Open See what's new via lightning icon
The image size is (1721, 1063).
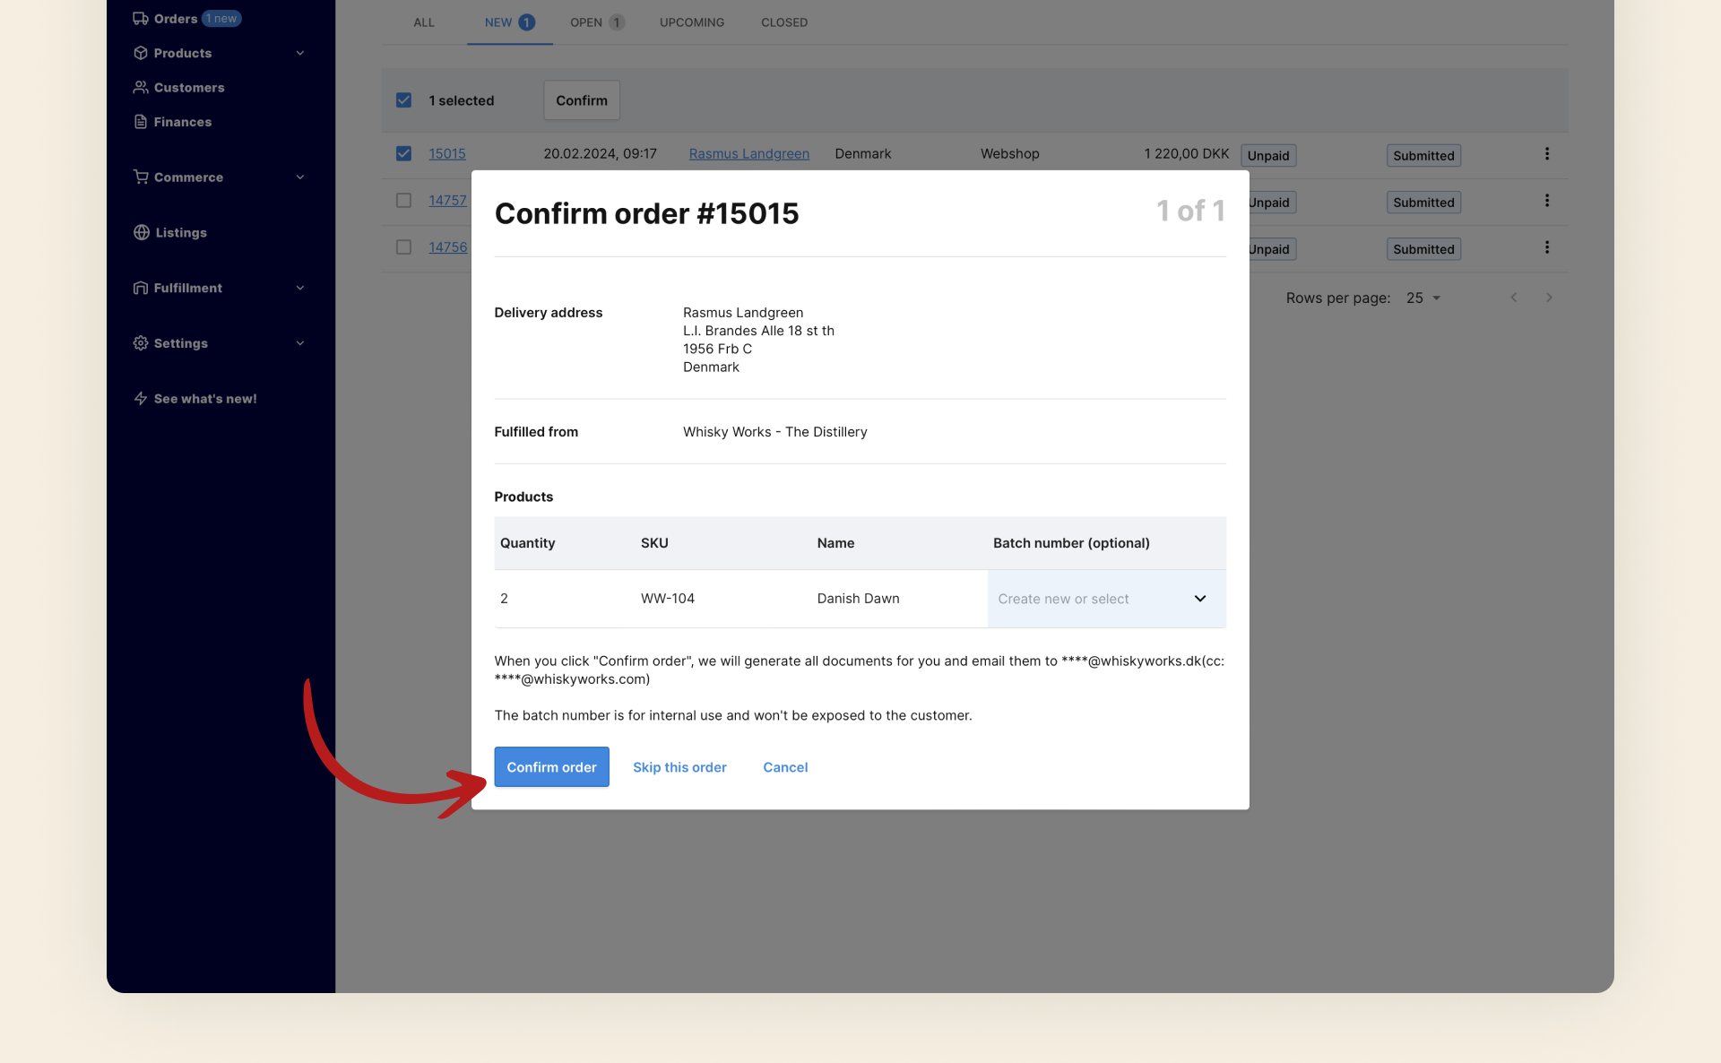[141, 398]
